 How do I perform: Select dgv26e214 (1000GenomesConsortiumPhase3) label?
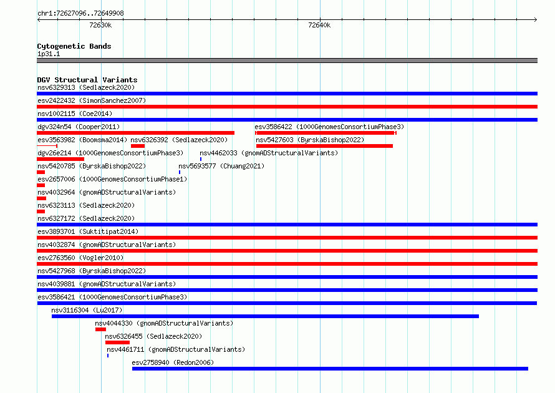(110, 153)
